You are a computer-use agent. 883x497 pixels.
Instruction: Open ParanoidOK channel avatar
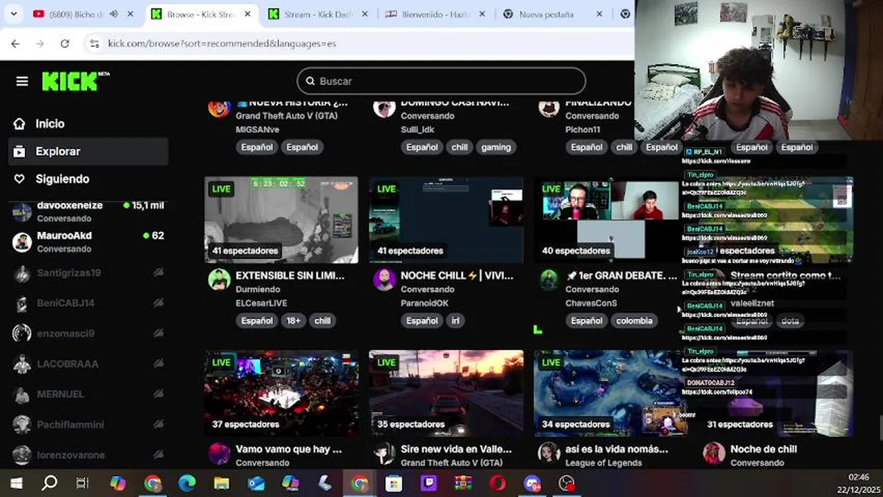(x=385, y=280)
